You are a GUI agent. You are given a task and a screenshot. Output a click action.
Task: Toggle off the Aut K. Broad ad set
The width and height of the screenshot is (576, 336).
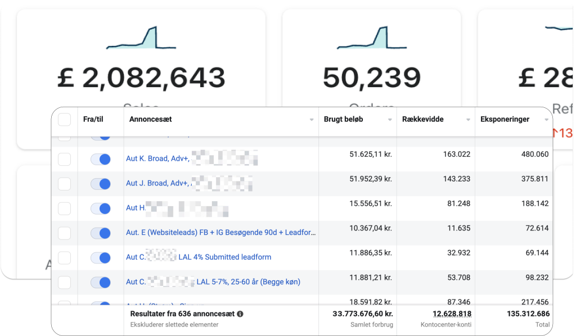click(x=101, y=159)
